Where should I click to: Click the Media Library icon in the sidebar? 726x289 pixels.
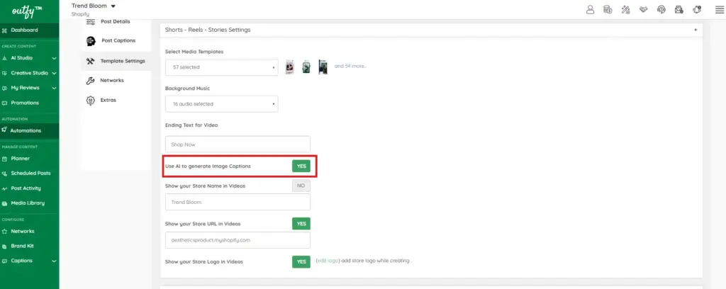(5, 203)
